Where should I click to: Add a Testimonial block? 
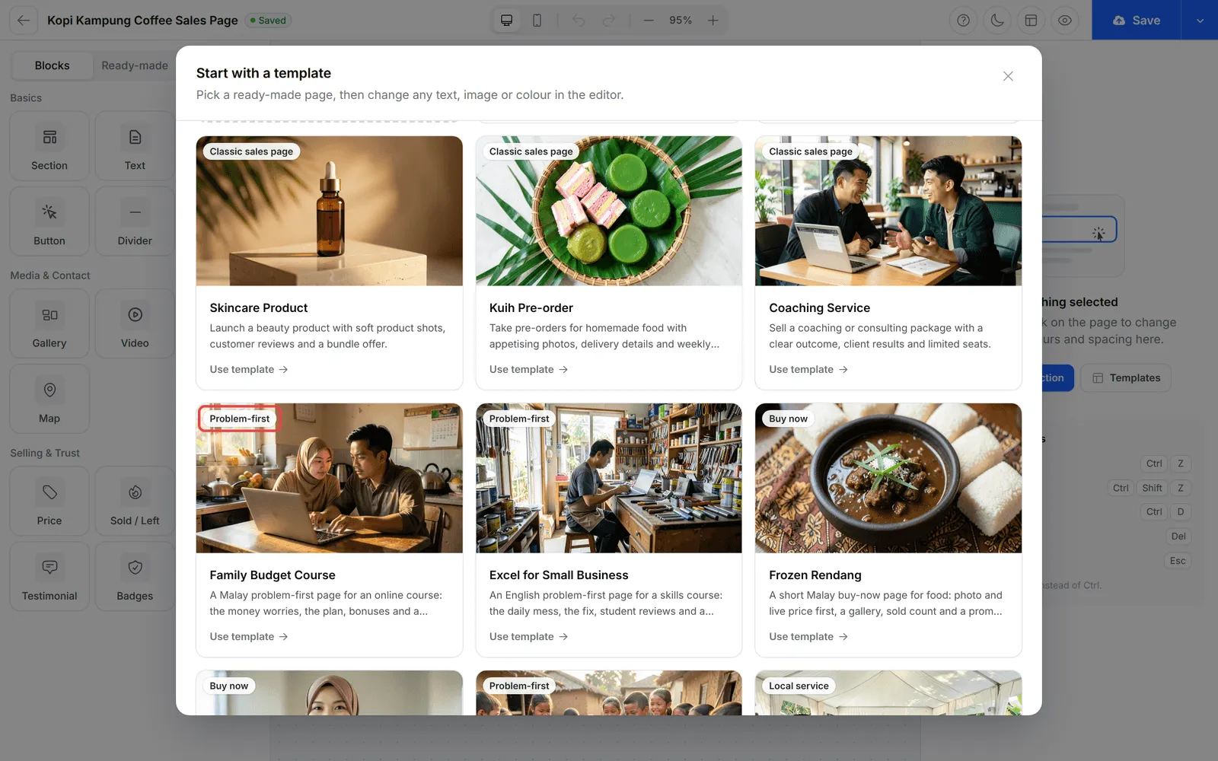[49, 576]
